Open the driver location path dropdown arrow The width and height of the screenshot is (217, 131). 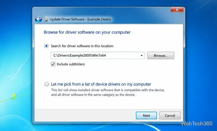tap(142, 56)
